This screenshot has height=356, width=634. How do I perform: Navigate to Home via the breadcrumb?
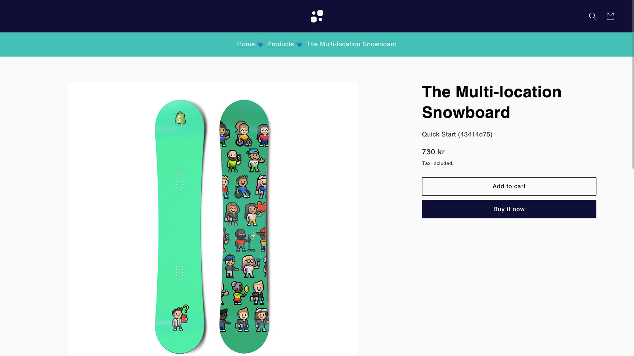click(246, 44)
